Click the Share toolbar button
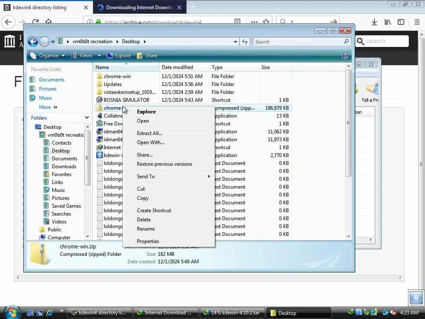 coord(147,56)
